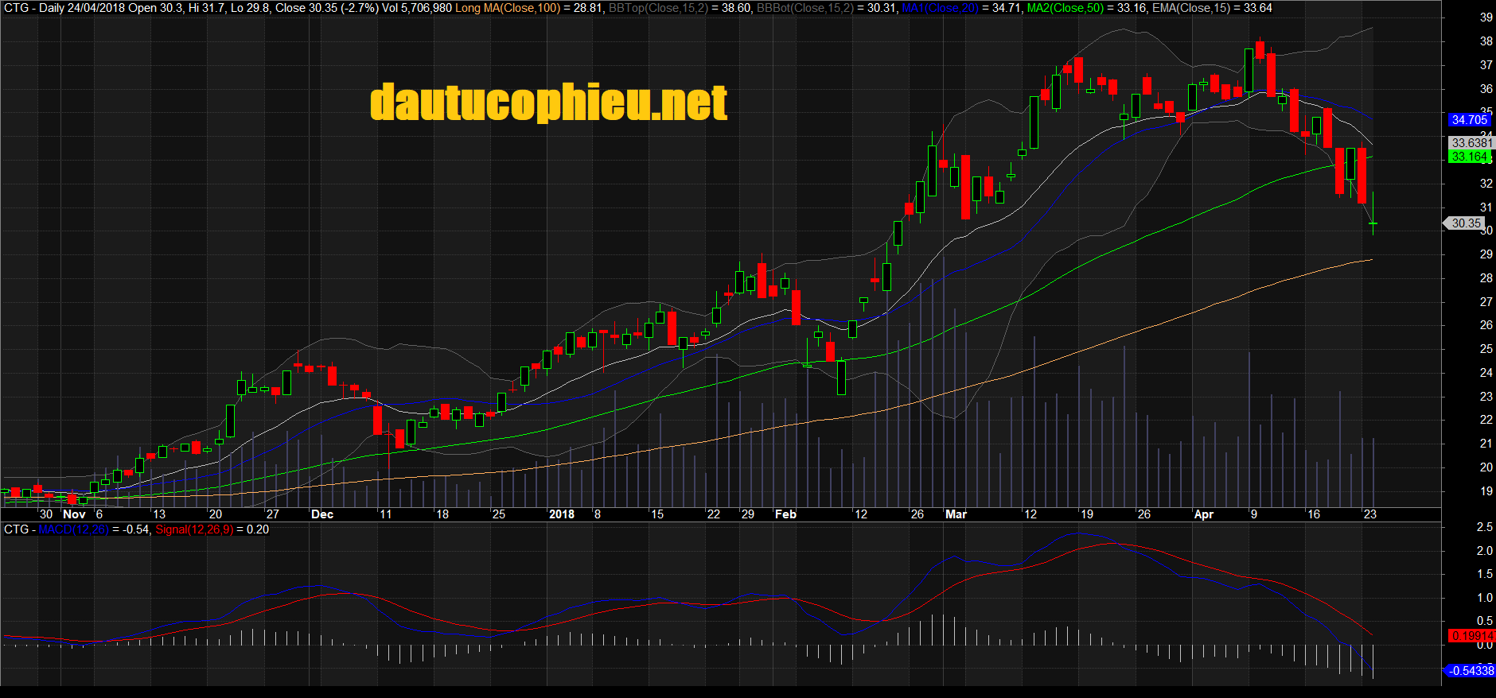1496x698 pixels.
Task: Click the Dec month marker on date axis
Action: [322, 514]
